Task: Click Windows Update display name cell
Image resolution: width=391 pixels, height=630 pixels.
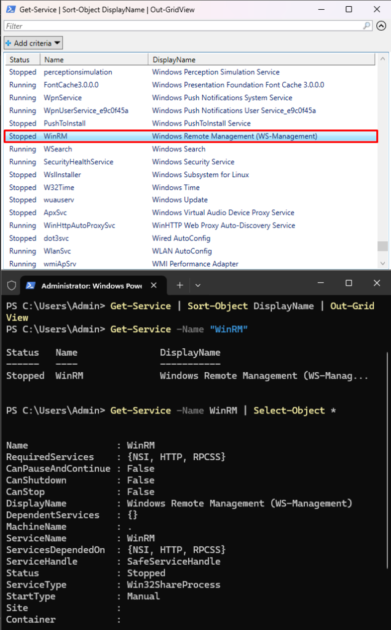Action: click(x=180, y=200)
